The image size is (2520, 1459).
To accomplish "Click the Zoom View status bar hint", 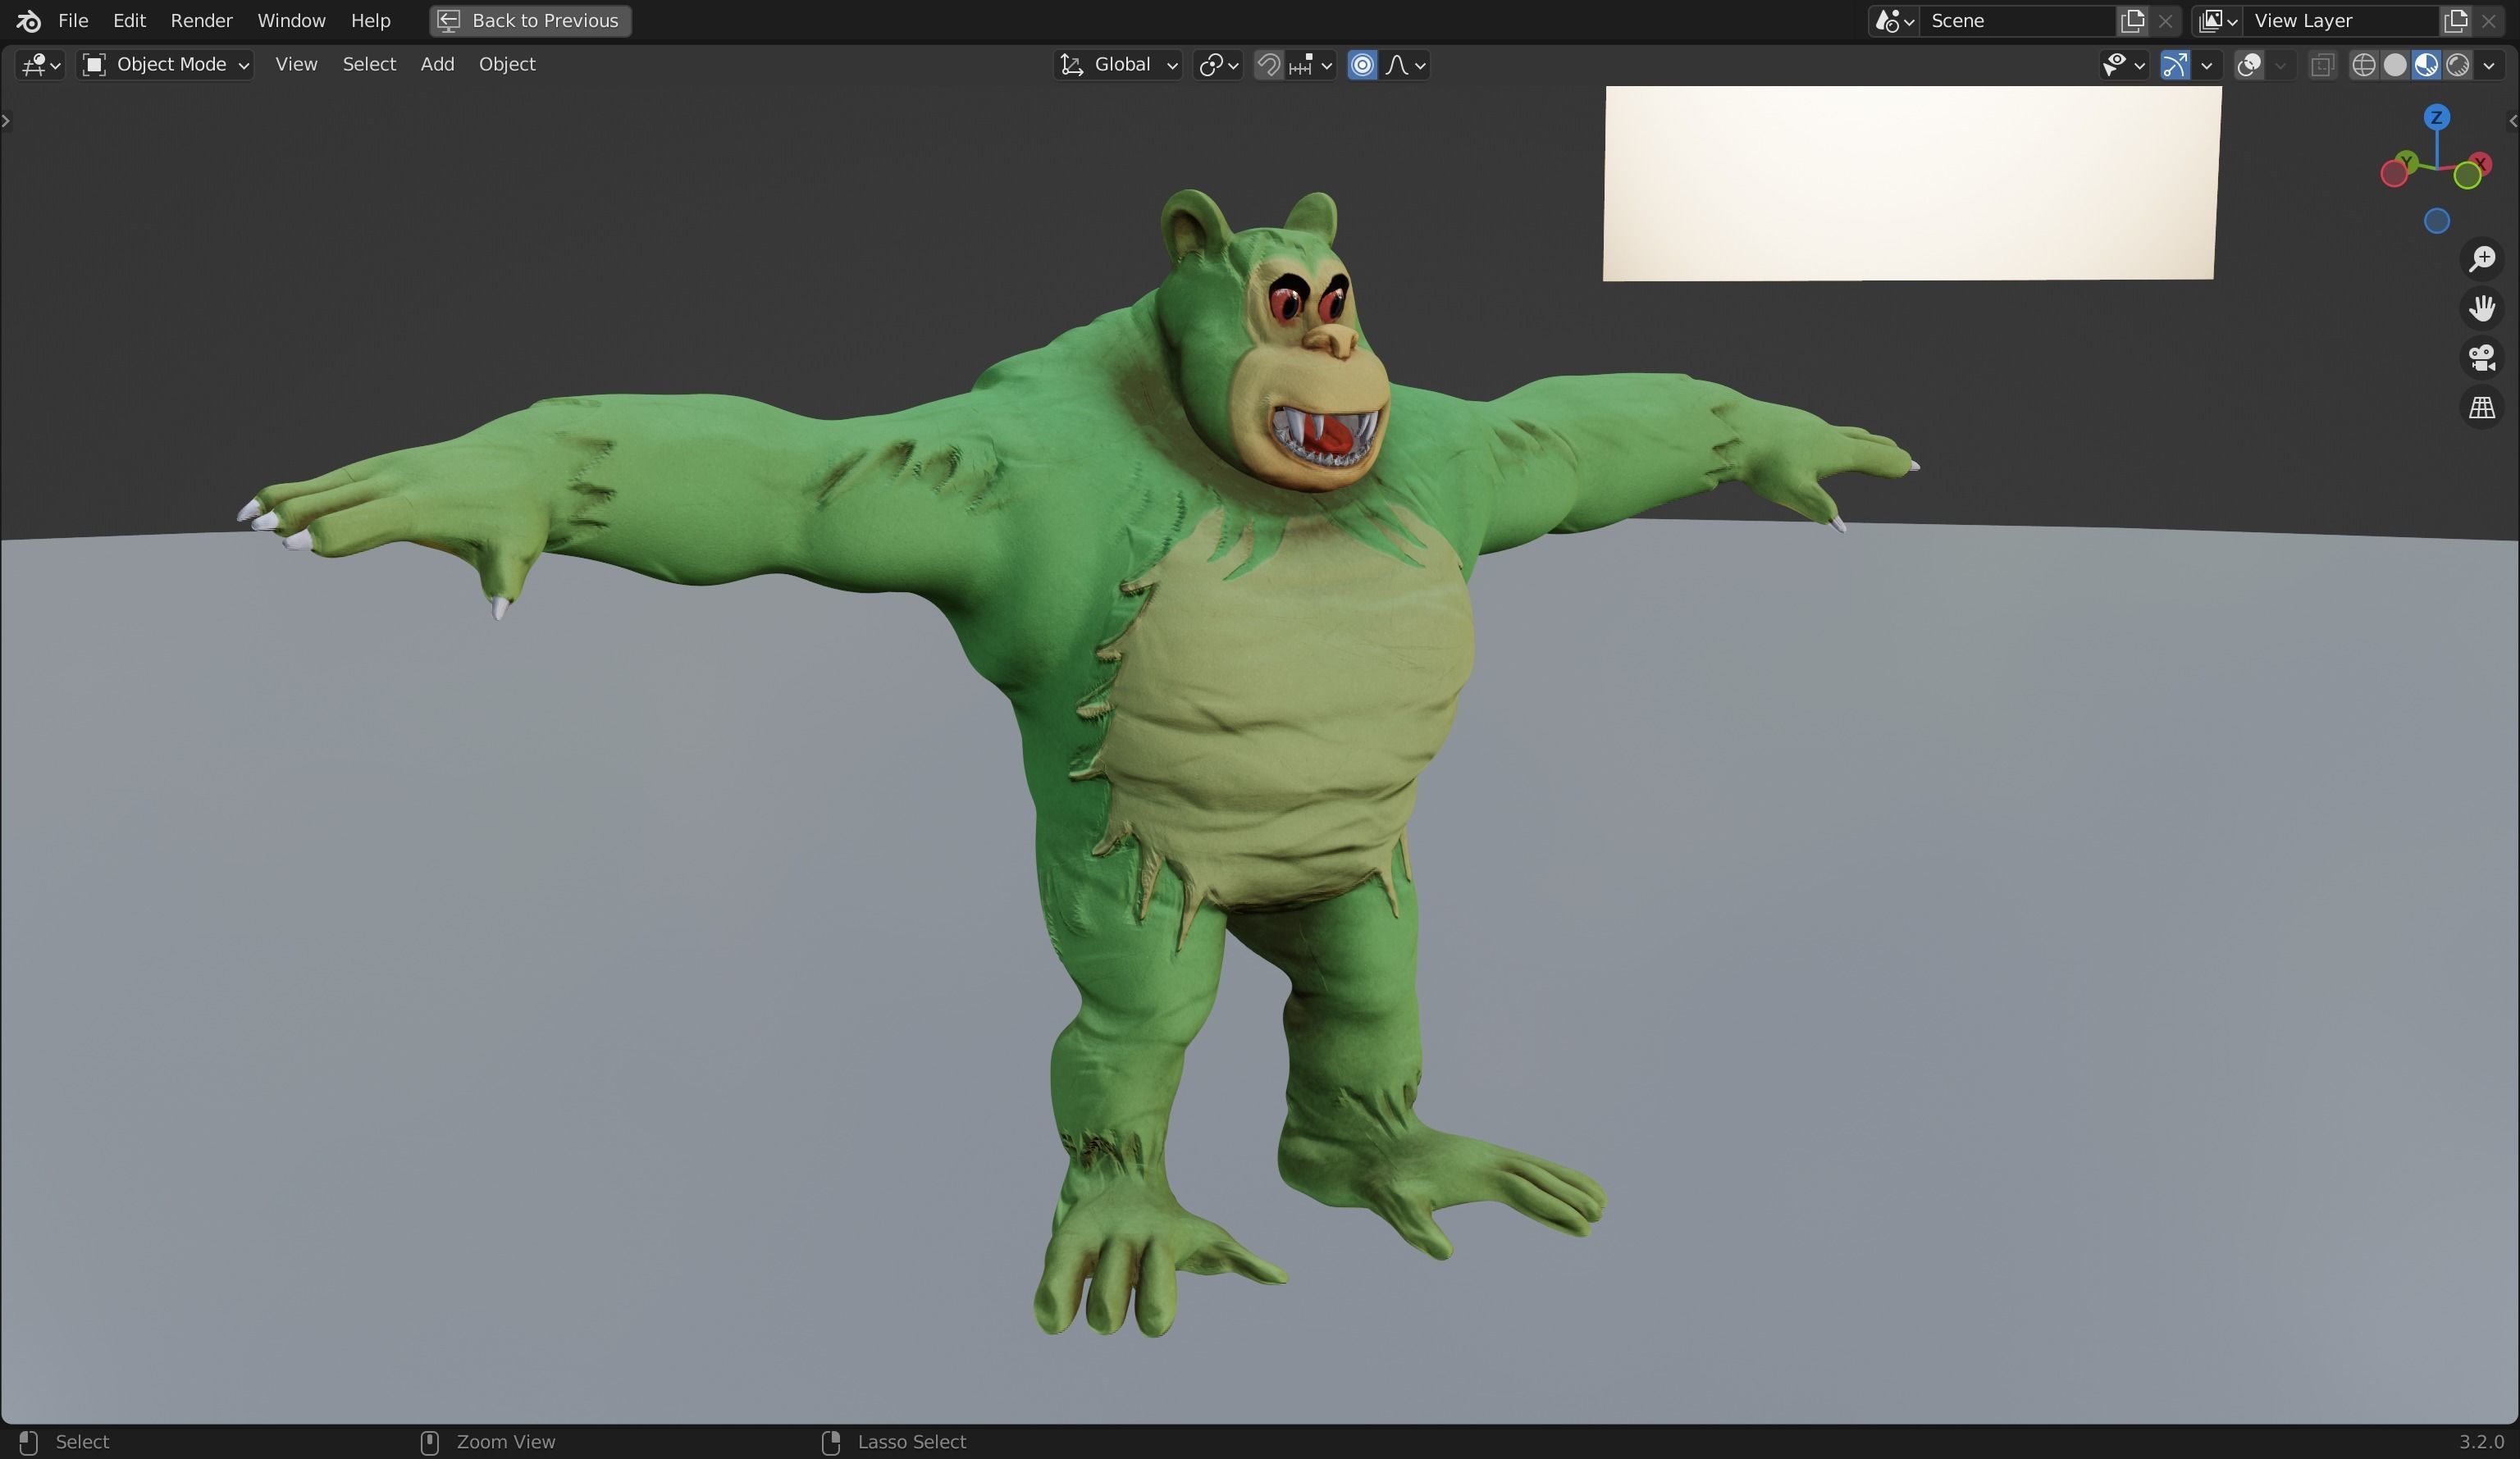I will 505,1441.
